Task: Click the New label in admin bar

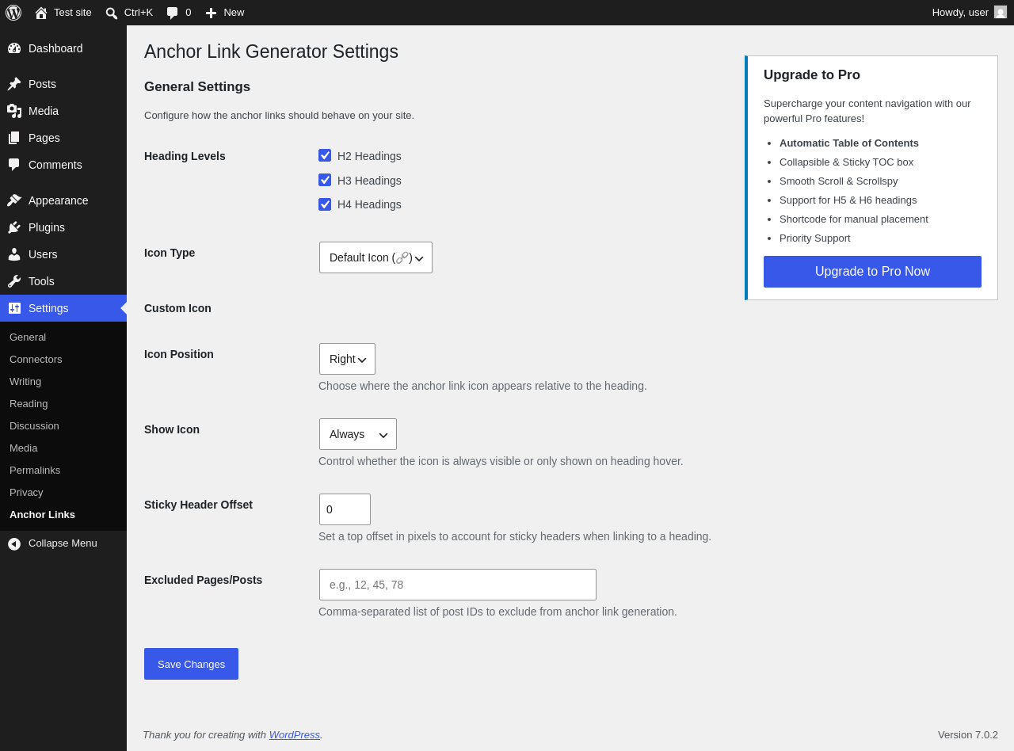Action: [x=234, y=12]
